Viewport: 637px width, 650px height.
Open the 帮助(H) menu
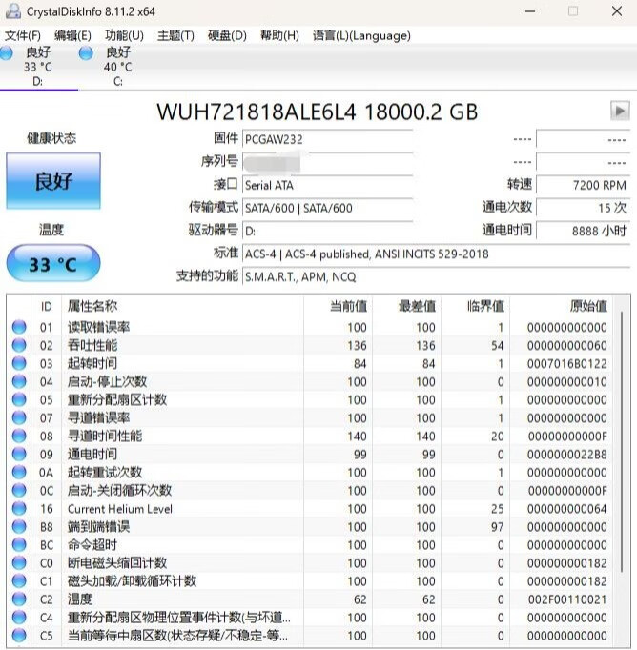pyautogui.click(x=279, y=35)
